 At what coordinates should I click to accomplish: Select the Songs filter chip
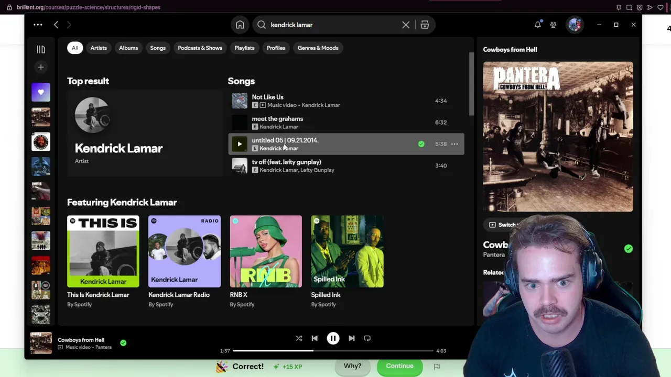158,48
